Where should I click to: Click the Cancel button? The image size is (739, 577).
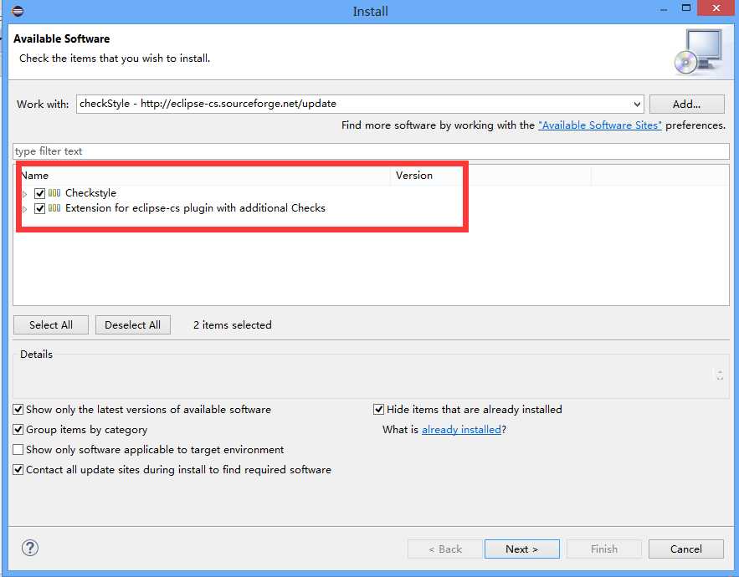tap(686, 549)
